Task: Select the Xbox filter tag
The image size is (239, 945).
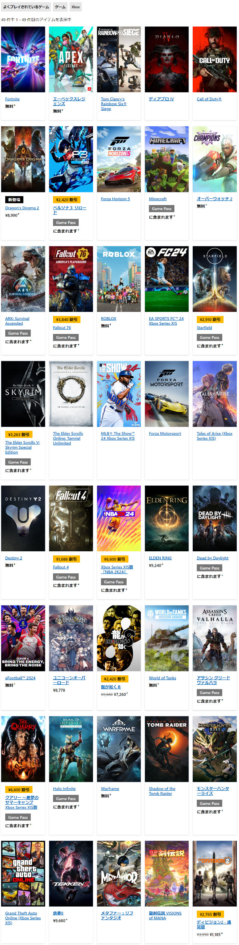Action: (76, 7)
